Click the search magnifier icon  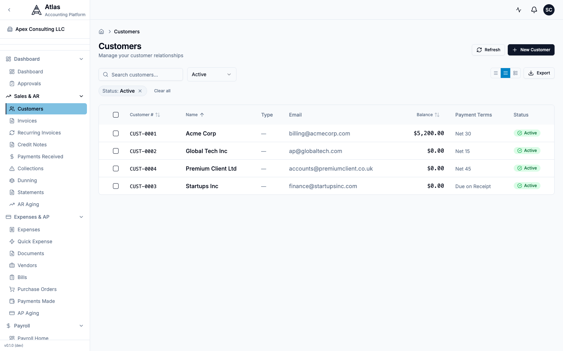click(x=106, y=74)
